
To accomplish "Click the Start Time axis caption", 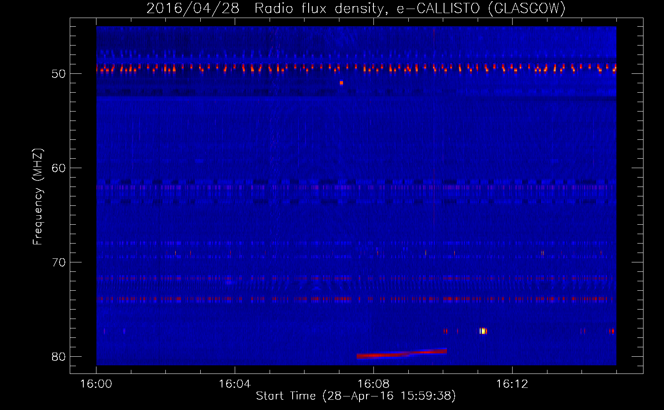I will (356, 396).
